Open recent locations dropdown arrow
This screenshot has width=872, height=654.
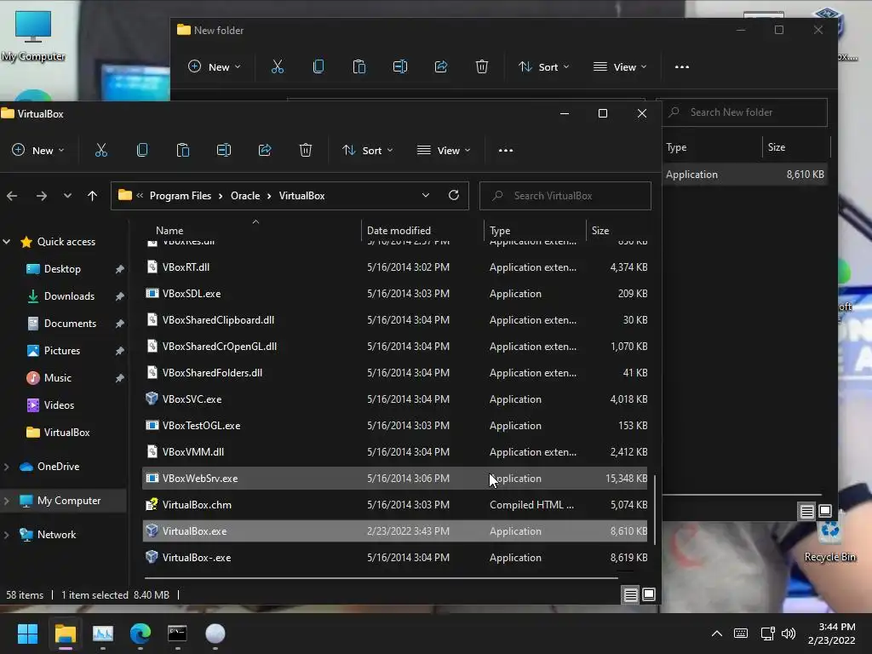click(67, 196)
